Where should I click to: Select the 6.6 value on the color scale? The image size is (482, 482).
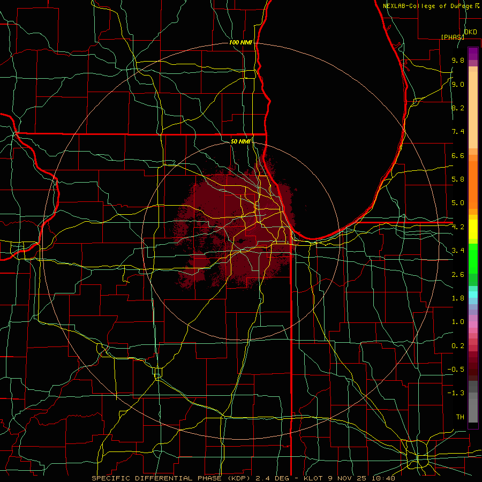tap(458, 155)
